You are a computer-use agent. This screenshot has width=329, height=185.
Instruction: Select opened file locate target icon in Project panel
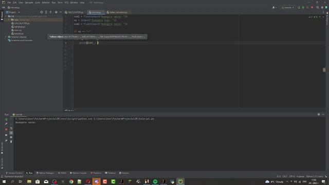coord(42,12)
